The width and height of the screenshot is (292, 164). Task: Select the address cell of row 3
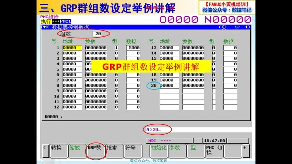[x=72, y=58]
